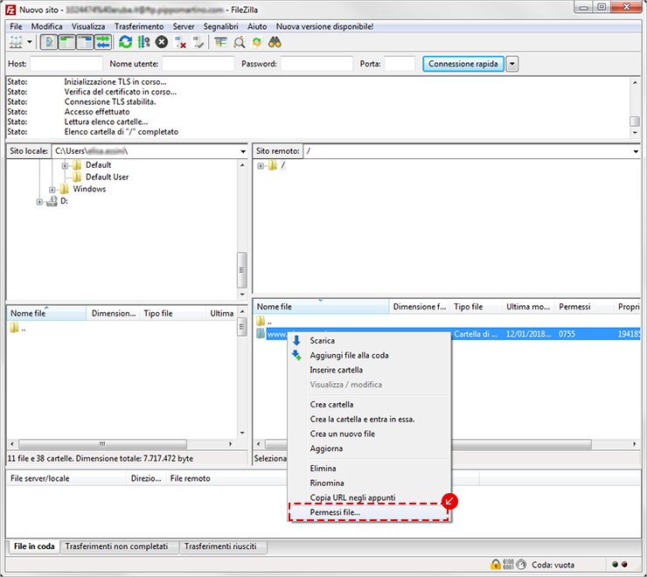Open the Visualizza menu
This screenshot has height=577, width=647.
[x=88, y=26]
